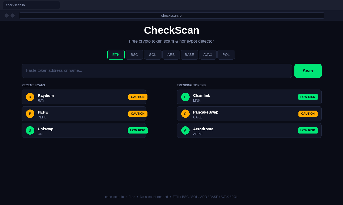Click the Raydium R token icon
The image size is (343, 205).
click(x=30, y=97)
